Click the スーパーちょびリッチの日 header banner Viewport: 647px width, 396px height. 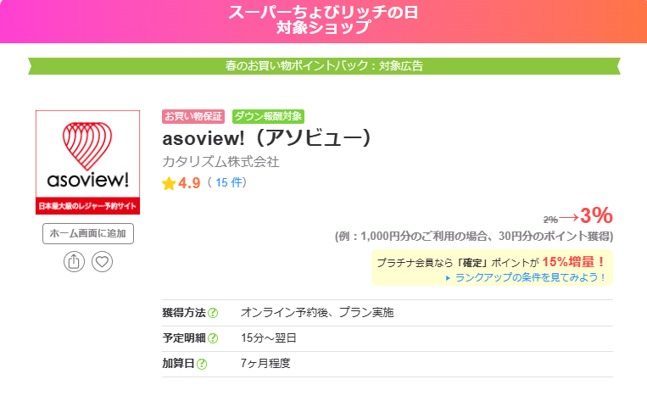coord(323,20)
